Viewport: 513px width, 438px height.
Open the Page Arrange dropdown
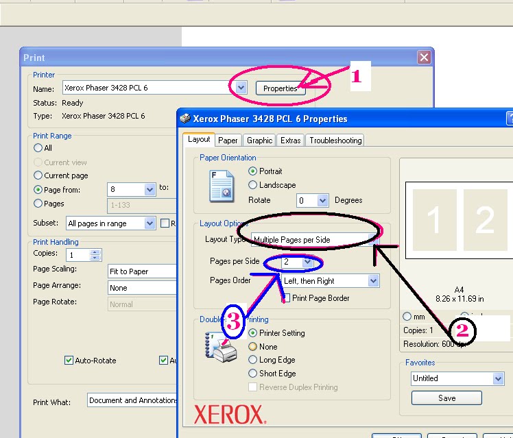click(143, 288)
